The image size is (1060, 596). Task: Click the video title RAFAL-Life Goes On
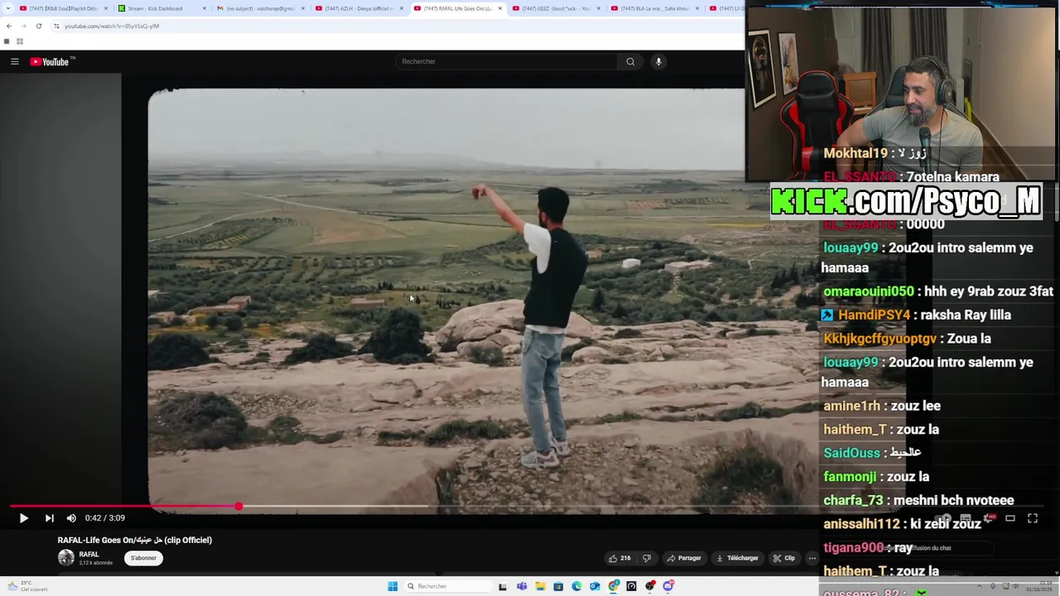coord(135,540)
